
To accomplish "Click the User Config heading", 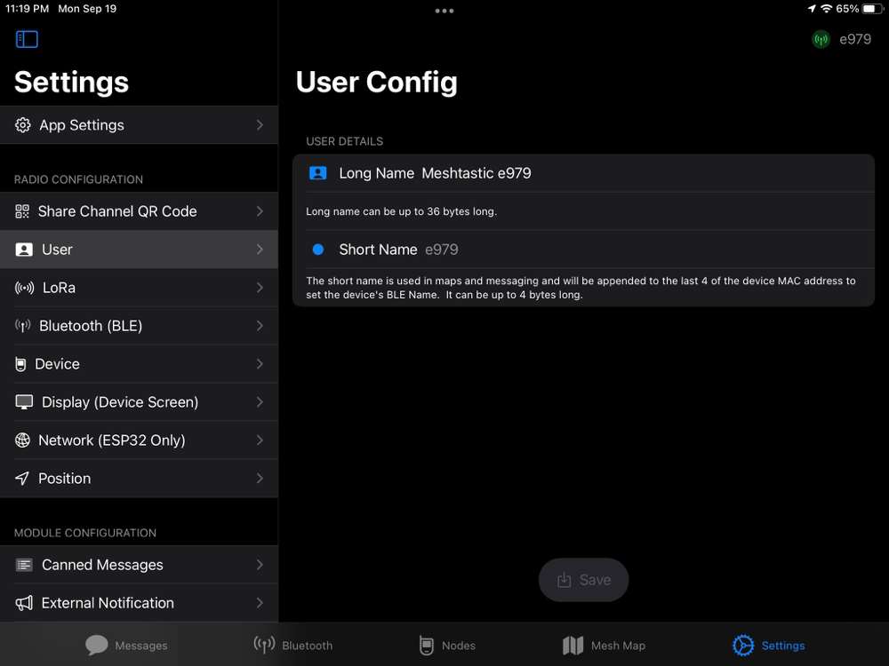I will 376,82.
